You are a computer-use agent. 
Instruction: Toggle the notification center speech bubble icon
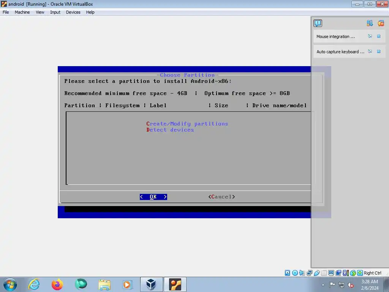tap(318, 23)
